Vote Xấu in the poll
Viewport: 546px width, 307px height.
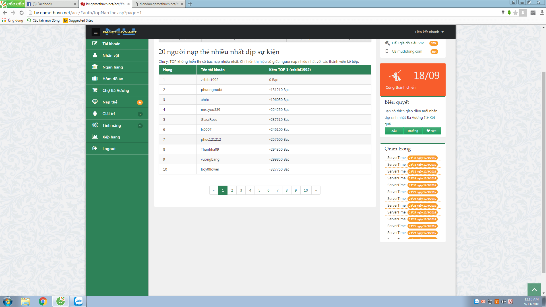394,131
